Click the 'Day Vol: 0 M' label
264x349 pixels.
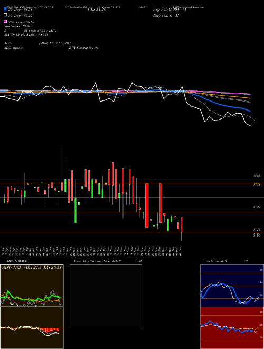click(x=166, y=15)
